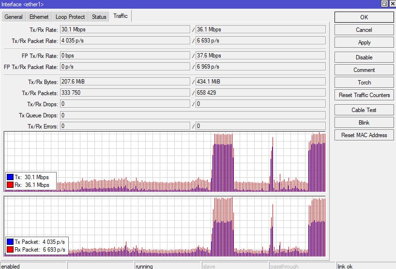Screen dimensions: 396x269
Task: Click the FP Tx Packet Rate field 0 p/s
Action: click(125, 67)
